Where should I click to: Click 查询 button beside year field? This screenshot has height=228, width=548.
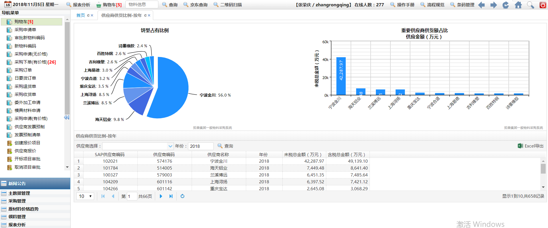[x=225, y=146]
